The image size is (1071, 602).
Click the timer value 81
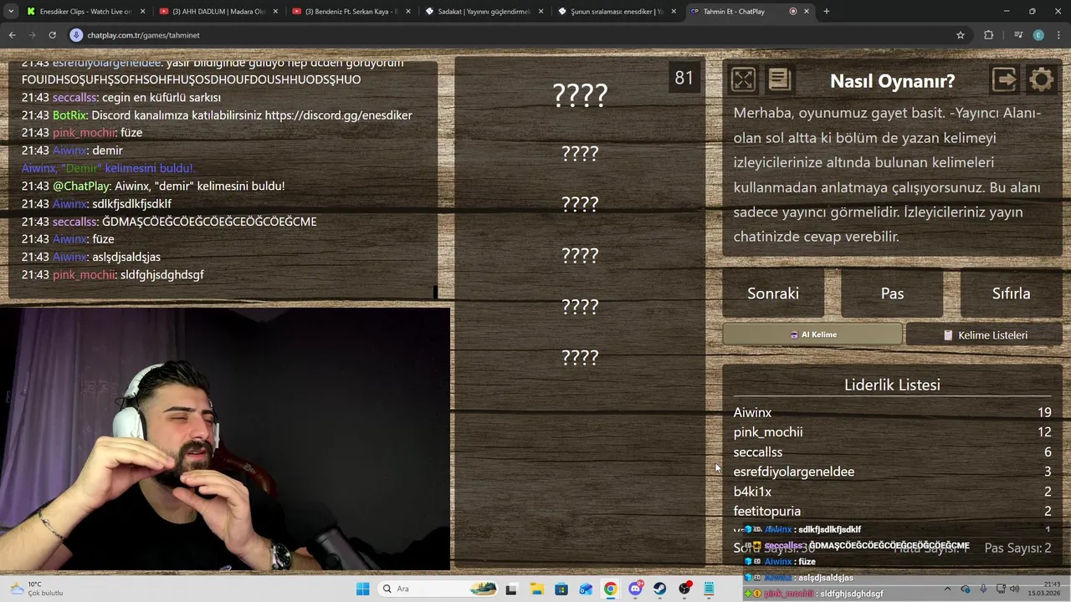click(x=684, y=78)
